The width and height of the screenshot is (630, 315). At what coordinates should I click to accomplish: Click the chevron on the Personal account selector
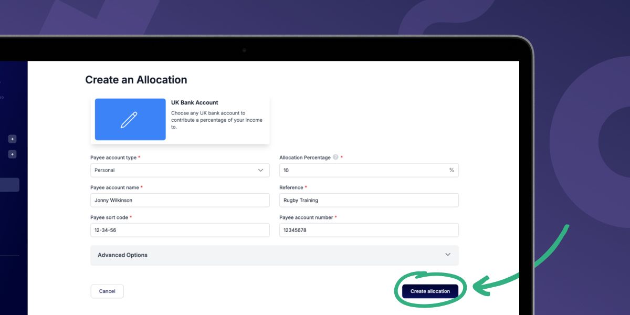click(260, 170)
